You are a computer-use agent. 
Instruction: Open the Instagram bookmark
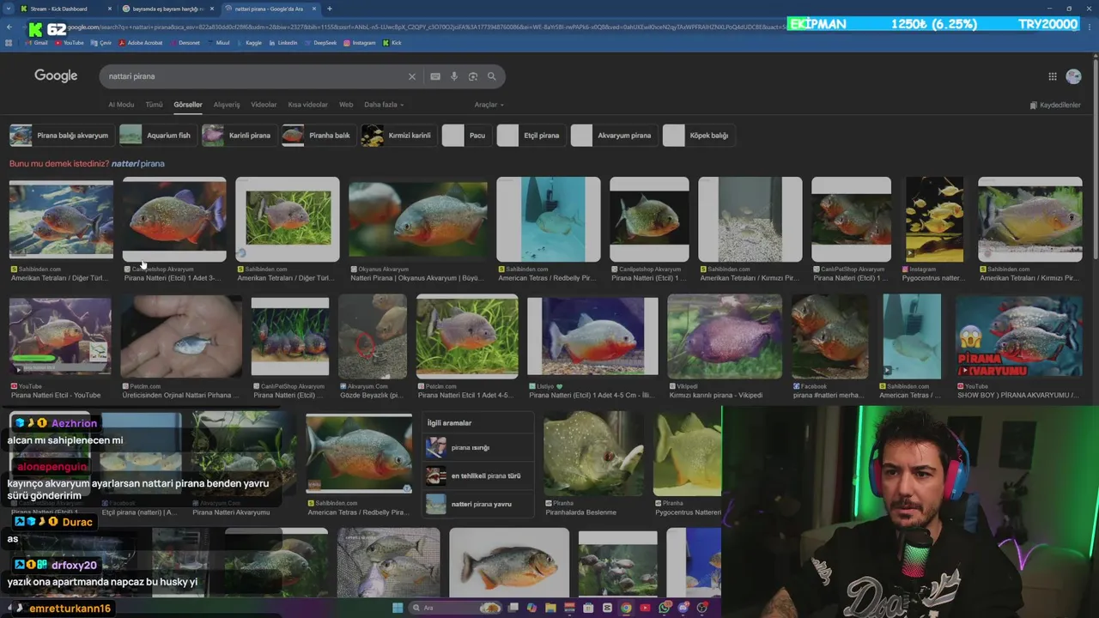(x=359, y=43)
